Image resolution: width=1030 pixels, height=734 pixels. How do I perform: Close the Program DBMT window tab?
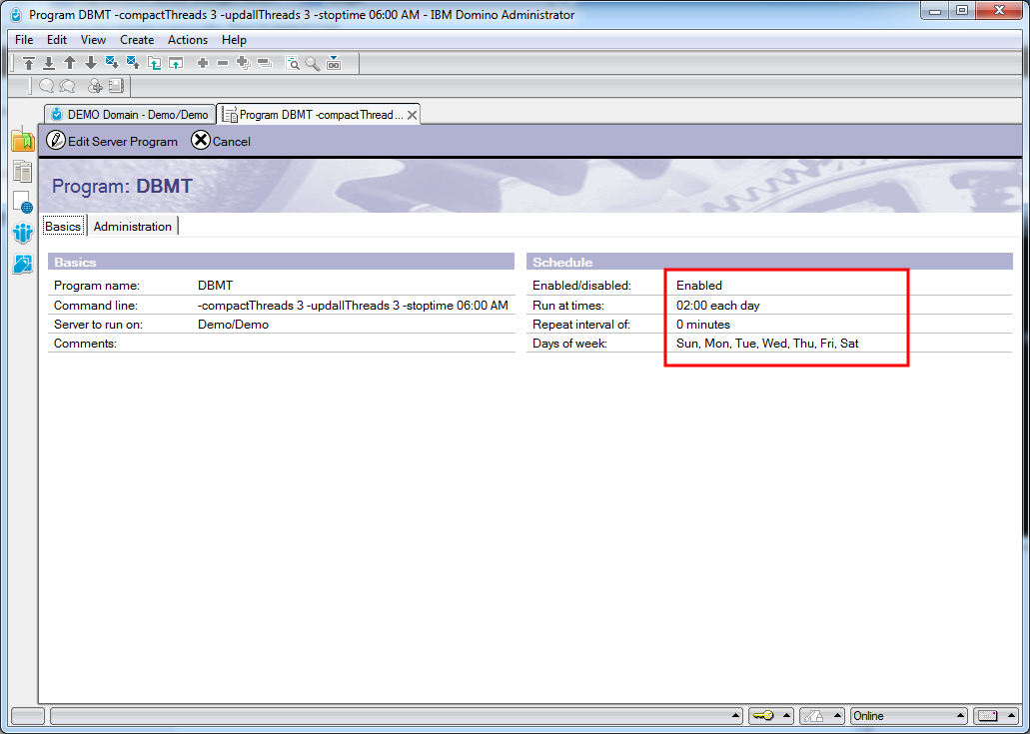tap(411, 115)
